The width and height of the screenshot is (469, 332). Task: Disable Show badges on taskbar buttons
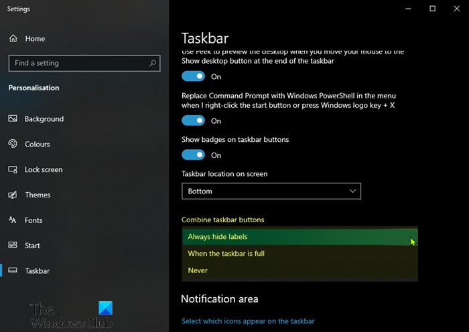(193, 155)
